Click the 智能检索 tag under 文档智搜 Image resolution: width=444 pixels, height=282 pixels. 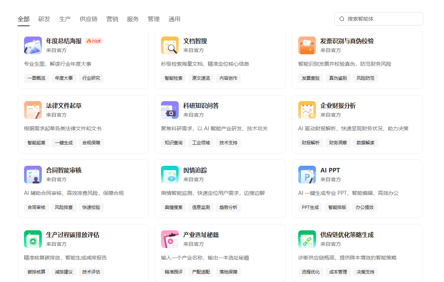click(174, 78)
